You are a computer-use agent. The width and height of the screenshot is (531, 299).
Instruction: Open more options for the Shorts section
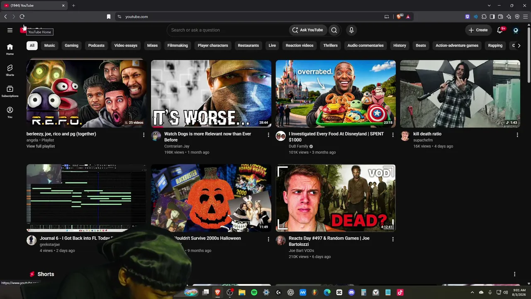514,274
